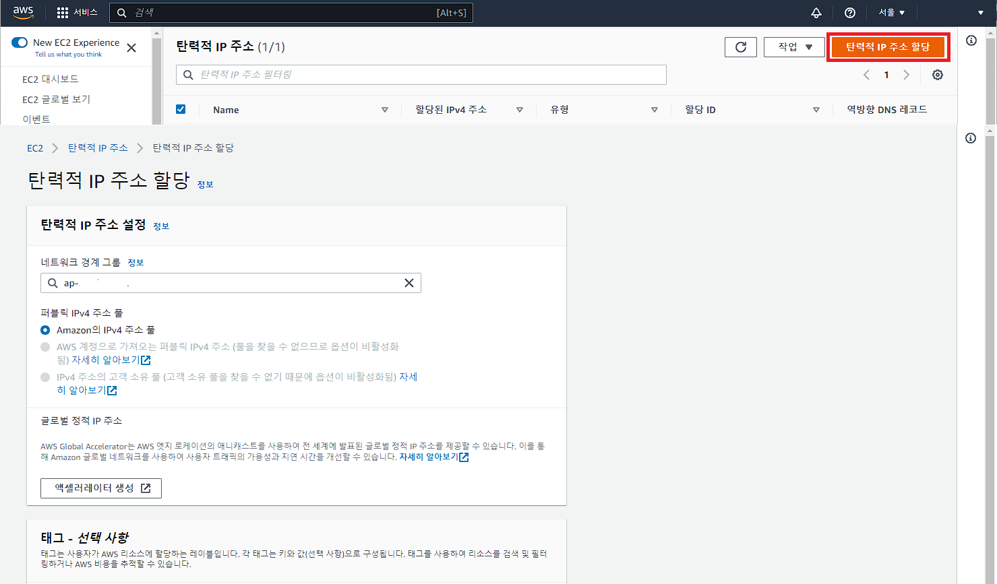Click magnifier icon in network border group field
997x584 pixels.
point(53,283)
